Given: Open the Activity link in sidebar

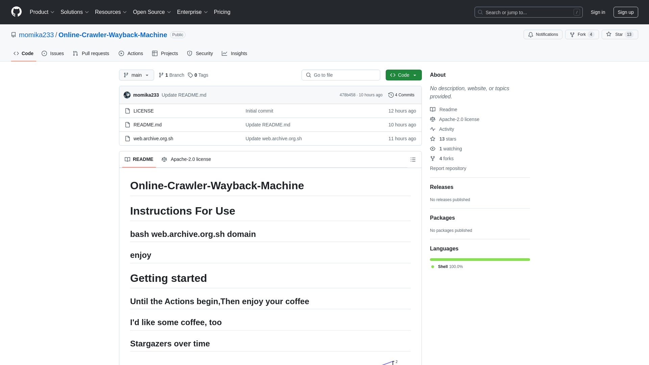Looking at the screenshot, I should click(447, 129).
